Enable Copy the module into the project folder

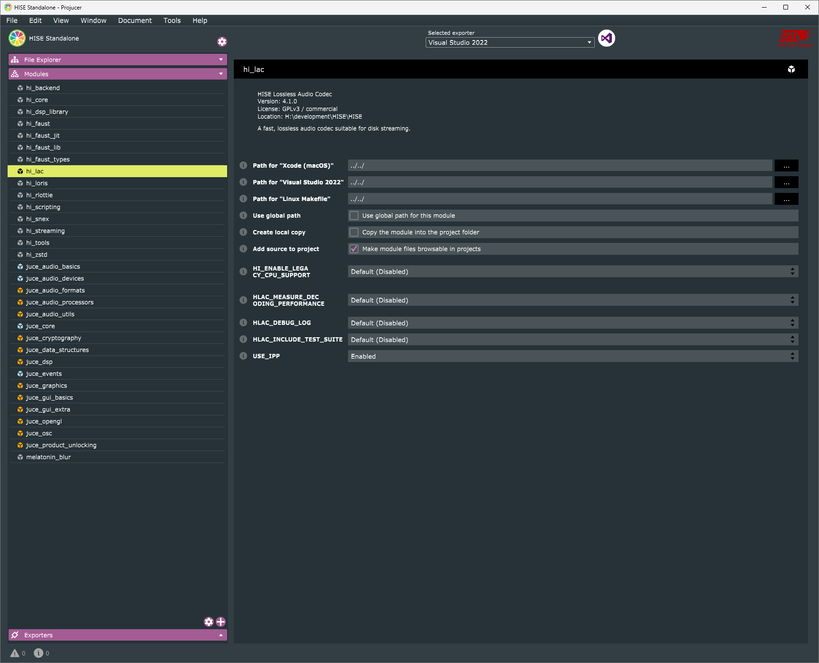354,232
